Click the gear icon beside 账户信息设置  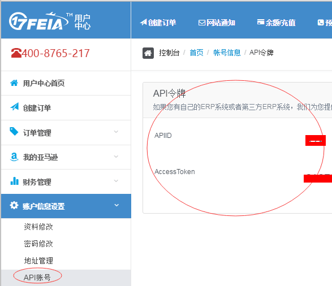(x=14, y=205)
